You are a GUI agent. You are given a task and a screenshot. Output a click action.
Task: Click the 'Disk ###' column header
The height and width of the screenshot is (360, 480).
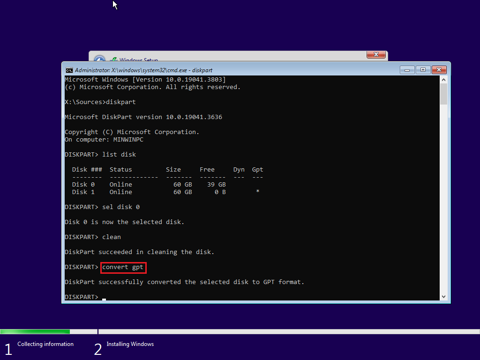[x=87, y=170]
